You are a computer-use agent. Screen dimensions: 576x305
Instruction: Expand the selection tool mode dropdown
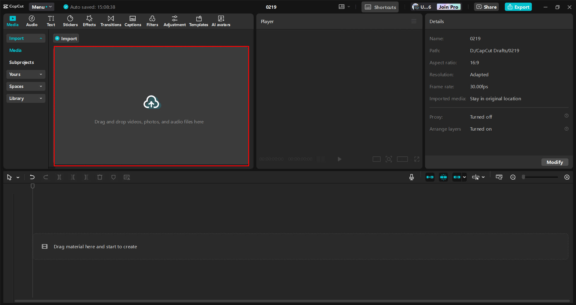tap(18, 177)
